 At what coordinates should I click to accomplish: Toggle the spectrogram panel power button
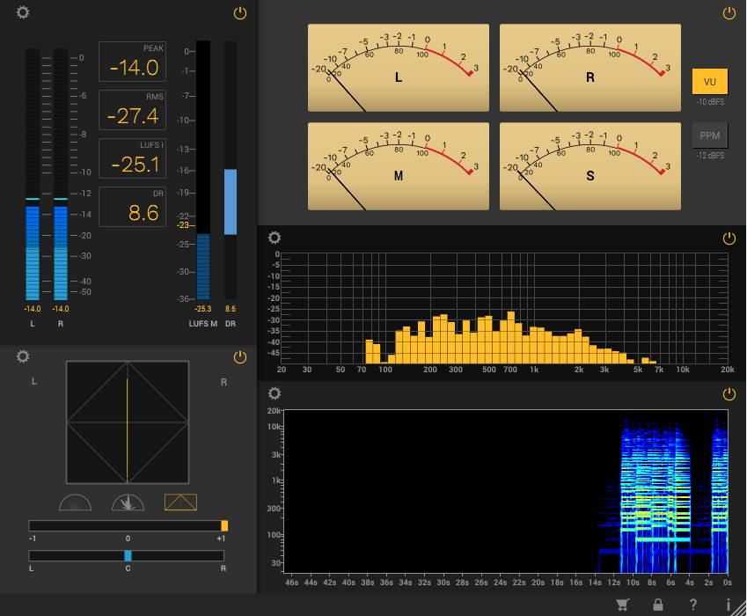pos(729,393)
